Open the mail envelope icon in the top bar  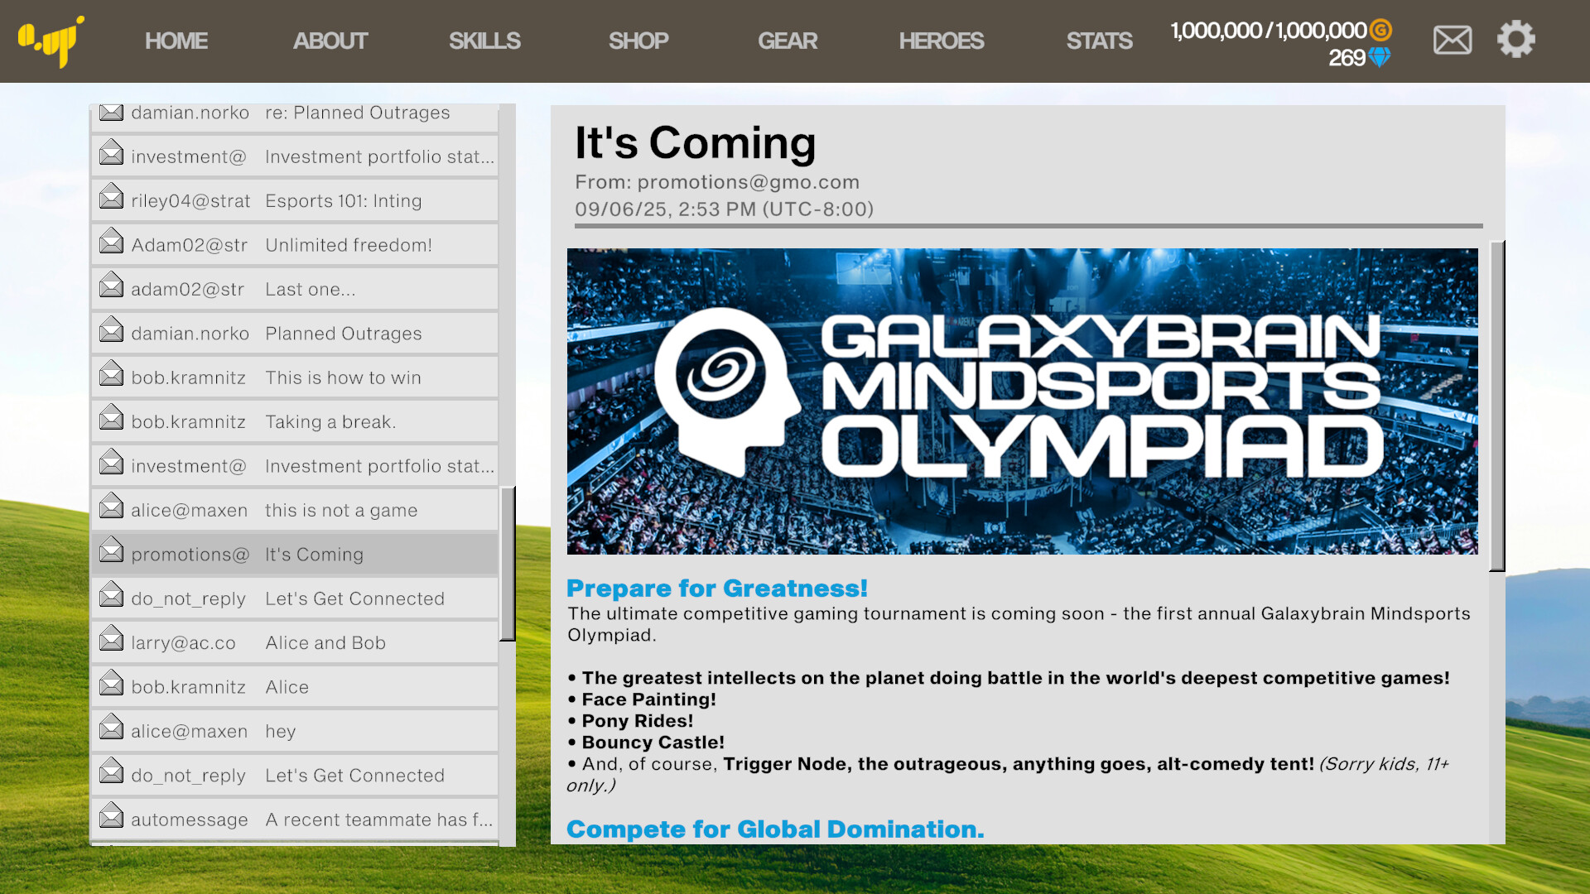click(x=1452, y=39)
